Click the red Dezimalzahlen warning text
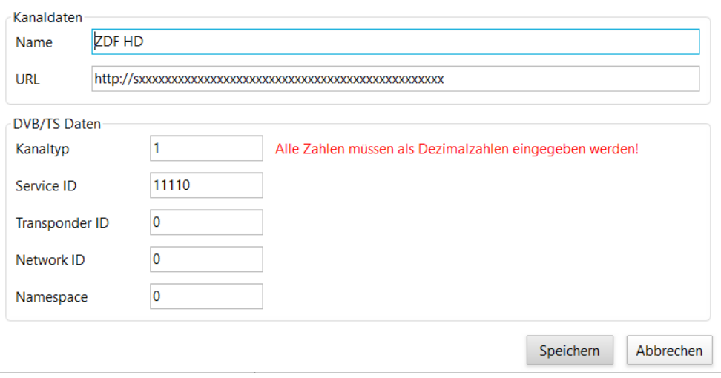 [x=456, y=149]
